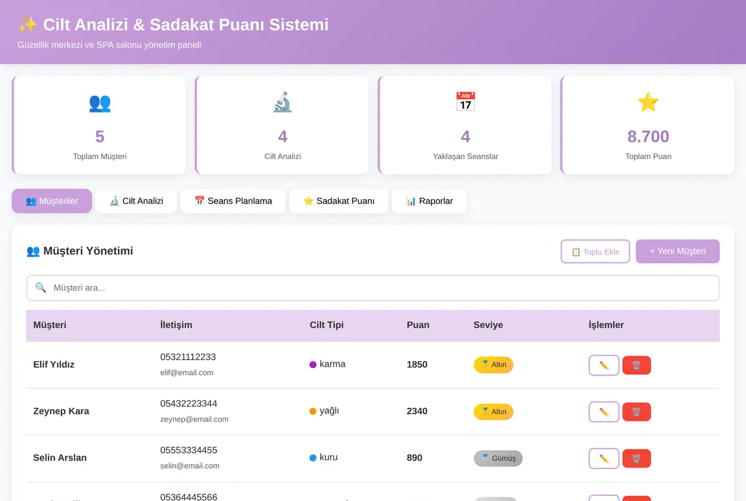Open the Seans Planlama tab
The image size is (746, 501).
coord(233,201)
